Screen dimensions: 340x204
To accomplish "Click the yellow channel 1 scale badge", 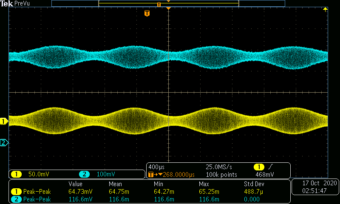I will pos(16,174).
